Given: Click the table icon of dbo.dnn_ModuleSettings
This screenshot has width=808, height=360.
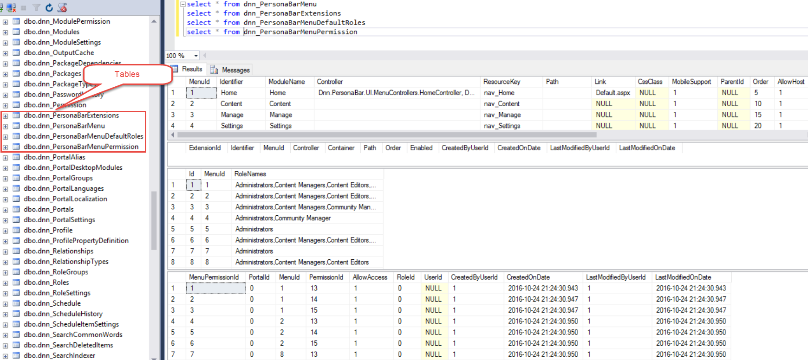Looking at the screenshot, I should tap(16, 42).
